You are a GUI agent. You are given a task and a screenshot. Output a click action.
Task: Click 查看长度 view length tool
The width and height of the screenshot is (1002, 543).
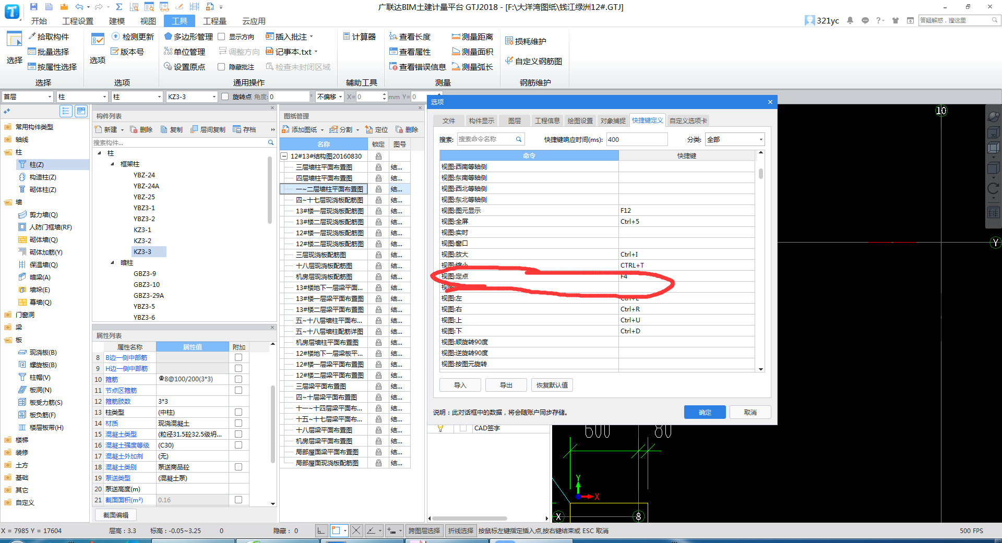[410, 37]
